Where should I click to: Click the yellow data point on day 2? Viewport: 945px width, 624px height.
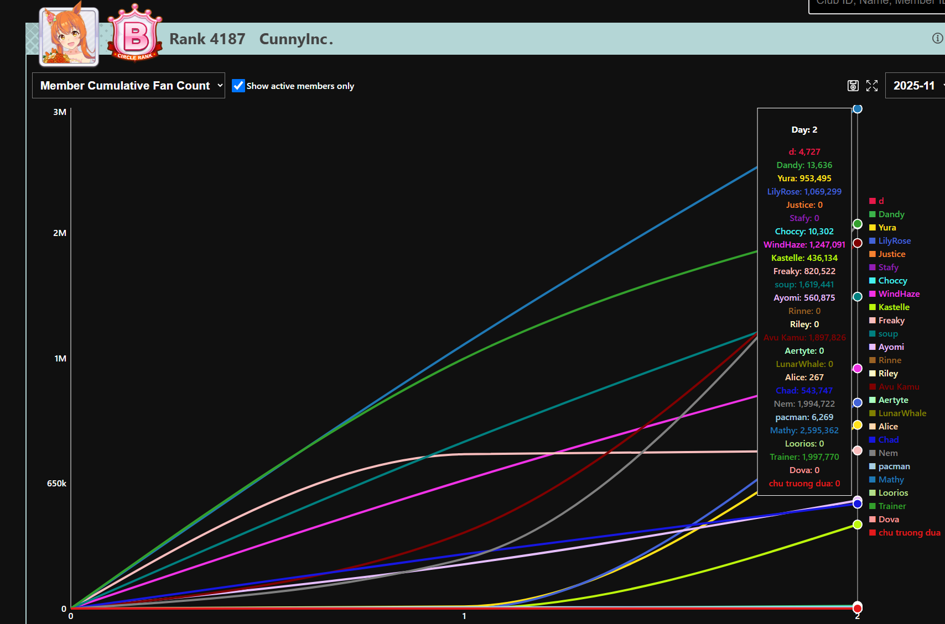point(858,425)
